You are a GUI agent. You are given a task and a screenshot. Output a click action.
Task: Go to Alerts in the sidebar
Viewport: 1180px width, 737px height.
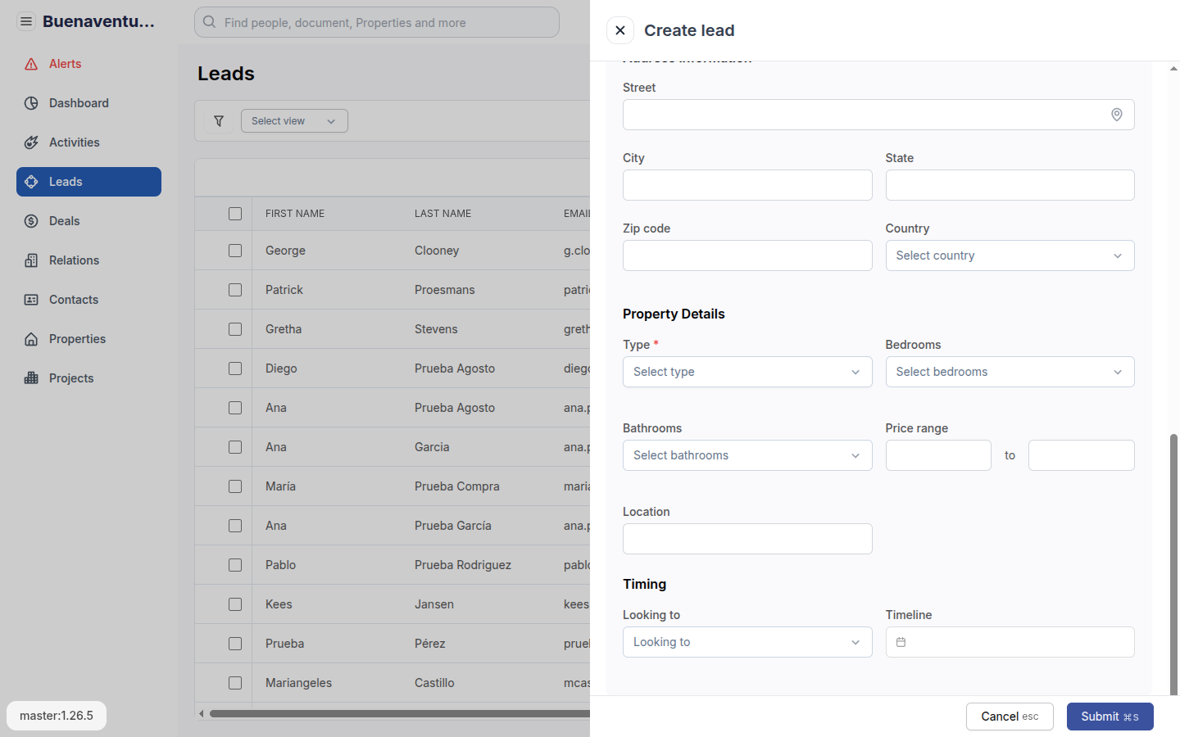[x=88, y=64]
